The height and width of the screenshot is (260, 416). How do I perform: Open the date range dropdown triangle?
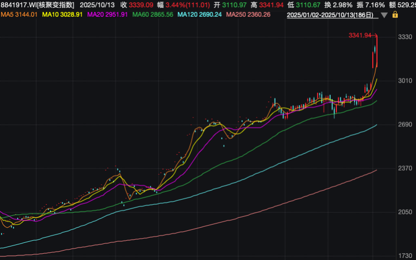pos(384,15)
